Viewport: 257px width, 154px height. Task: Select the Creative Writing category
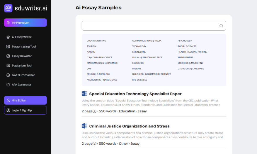[96, 41]
